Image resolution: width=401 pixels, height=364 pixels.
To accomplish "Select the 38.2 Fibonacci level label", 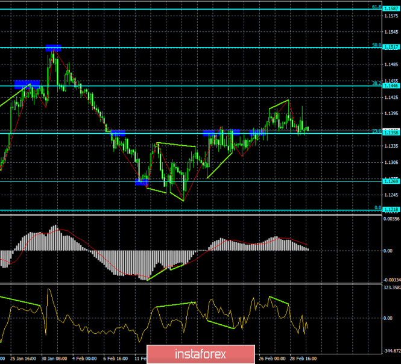I will (x=375, y=84).
